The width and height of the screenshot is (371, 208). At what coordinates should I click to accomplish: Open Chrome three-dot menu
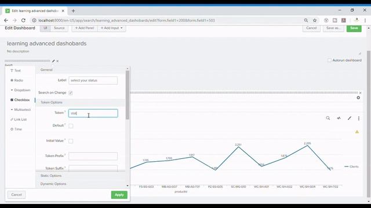(365, 21)
